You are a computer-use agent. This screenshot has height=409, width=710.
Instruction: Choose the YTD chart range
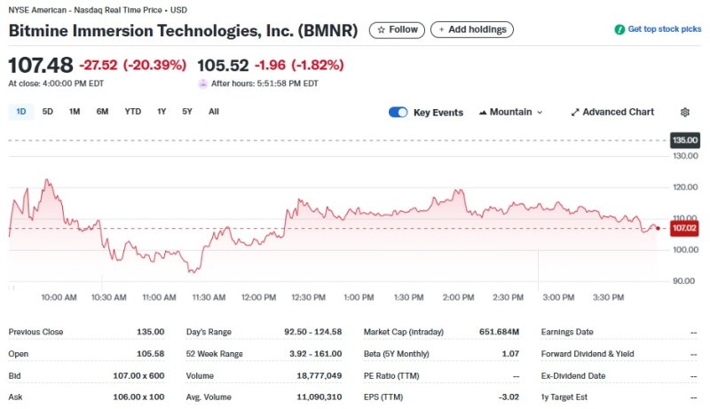132,112
